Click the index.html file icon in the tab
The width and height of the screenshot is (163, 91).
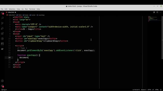pos(6,12)
